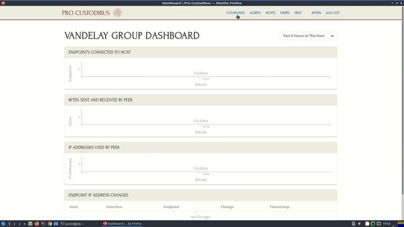Click Log Out link
The width and height of the screenshot is (404, 227).
click(x=333, y=13)
